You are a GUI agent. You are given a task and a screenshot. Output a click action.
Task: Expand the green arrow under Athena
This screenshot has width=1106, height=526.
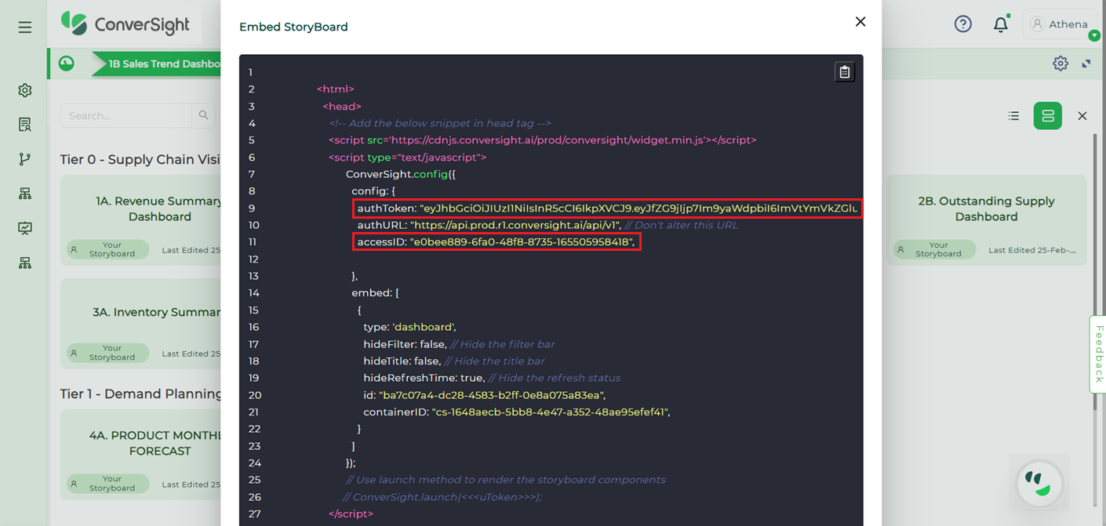[1094, 36]
